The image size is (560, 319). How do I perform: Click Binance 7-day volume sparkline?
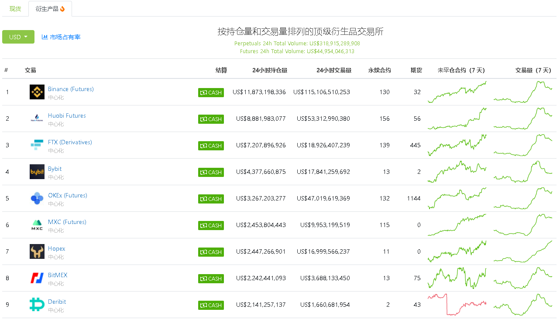[x=523, y=92]
